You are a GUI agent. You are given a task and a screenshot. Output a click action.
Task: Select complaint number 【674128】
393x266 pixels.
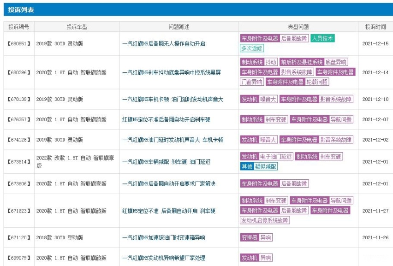(19, 140)
